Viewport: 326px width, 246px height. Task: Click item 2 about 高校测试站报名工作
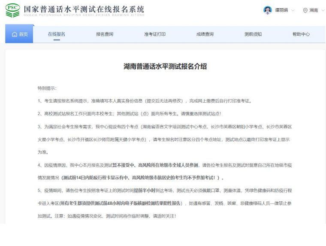[129, 114]
